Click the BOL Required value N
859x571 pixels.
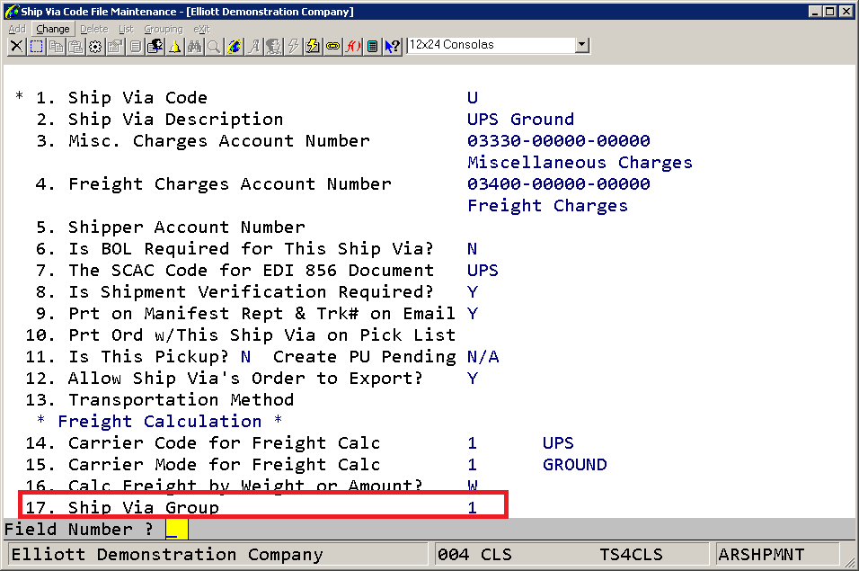tap(473, 249)
